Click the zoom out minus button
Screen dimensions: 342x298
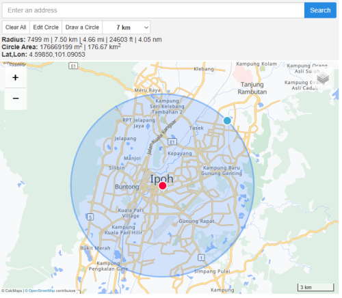click(x=16, y=99)
